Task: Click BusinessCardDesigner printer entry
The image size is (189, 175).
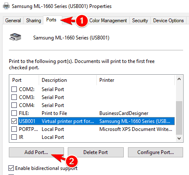Action: (x=124, y=113)
